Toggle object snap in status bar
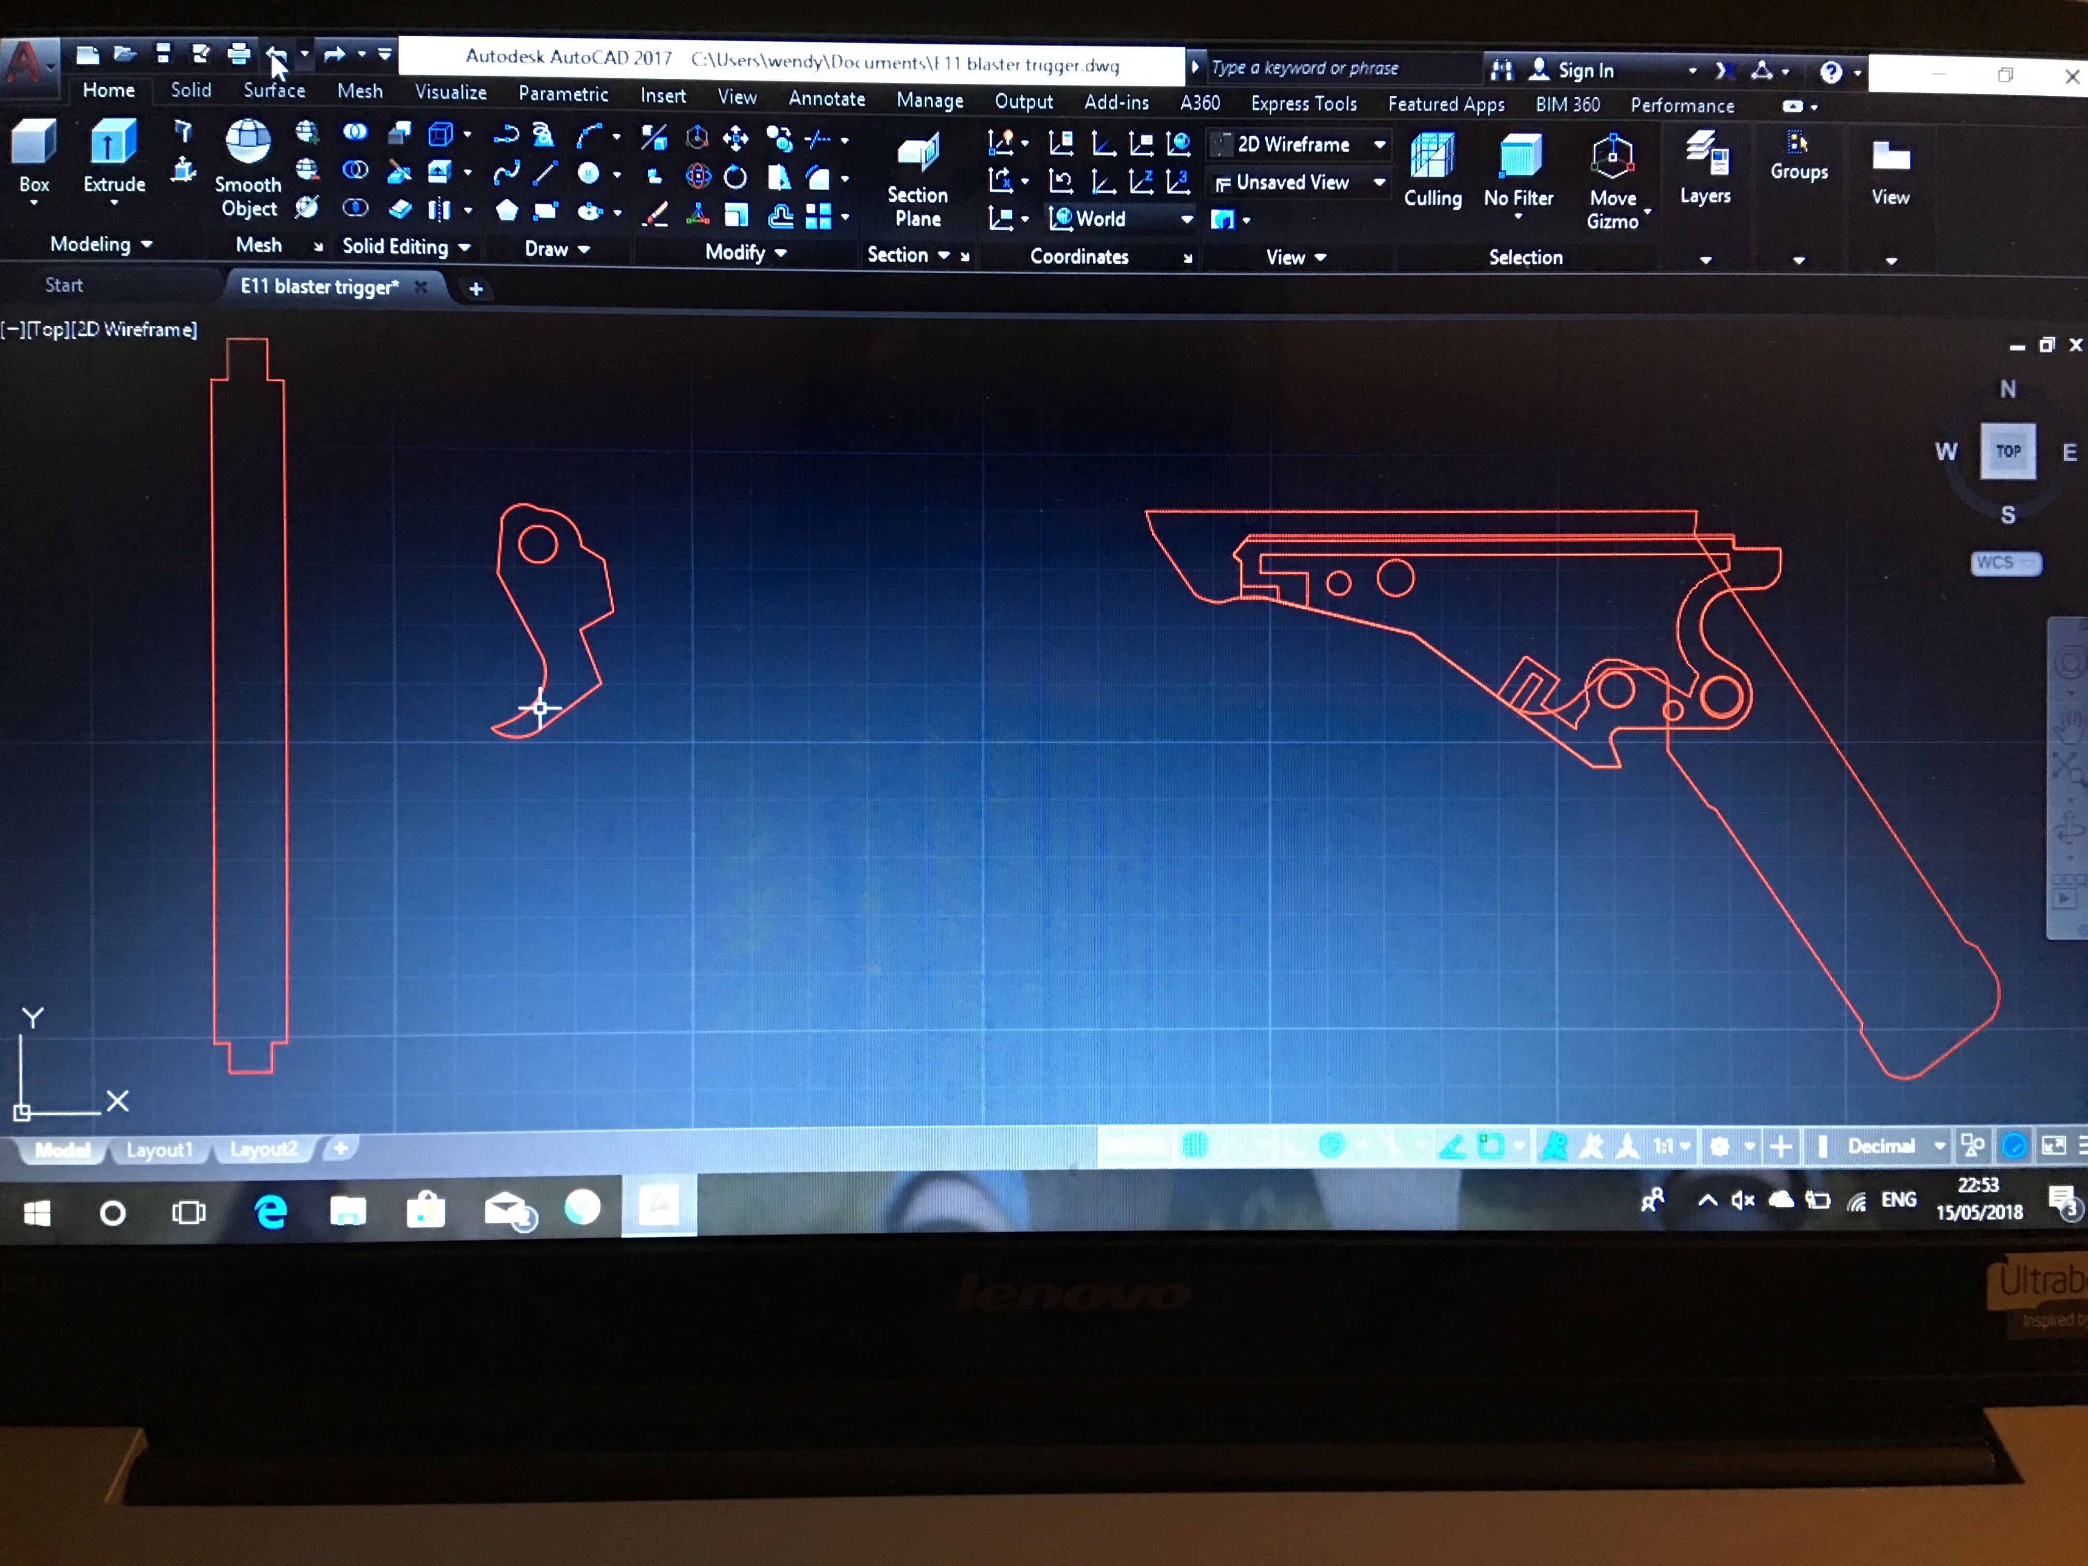This screenshot has height=1566, width=2088. click(x=1490, y=1146)
